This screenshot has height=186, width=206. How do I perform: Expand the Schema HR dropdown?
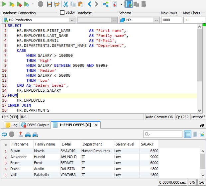(156, 20)
